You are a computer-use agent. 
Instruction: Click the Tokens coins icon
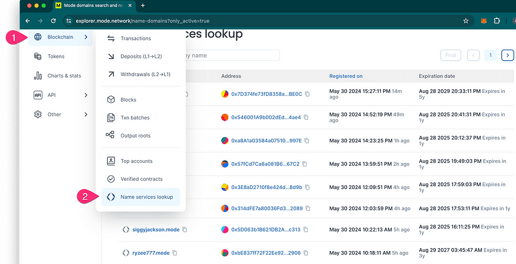[38, 56]
